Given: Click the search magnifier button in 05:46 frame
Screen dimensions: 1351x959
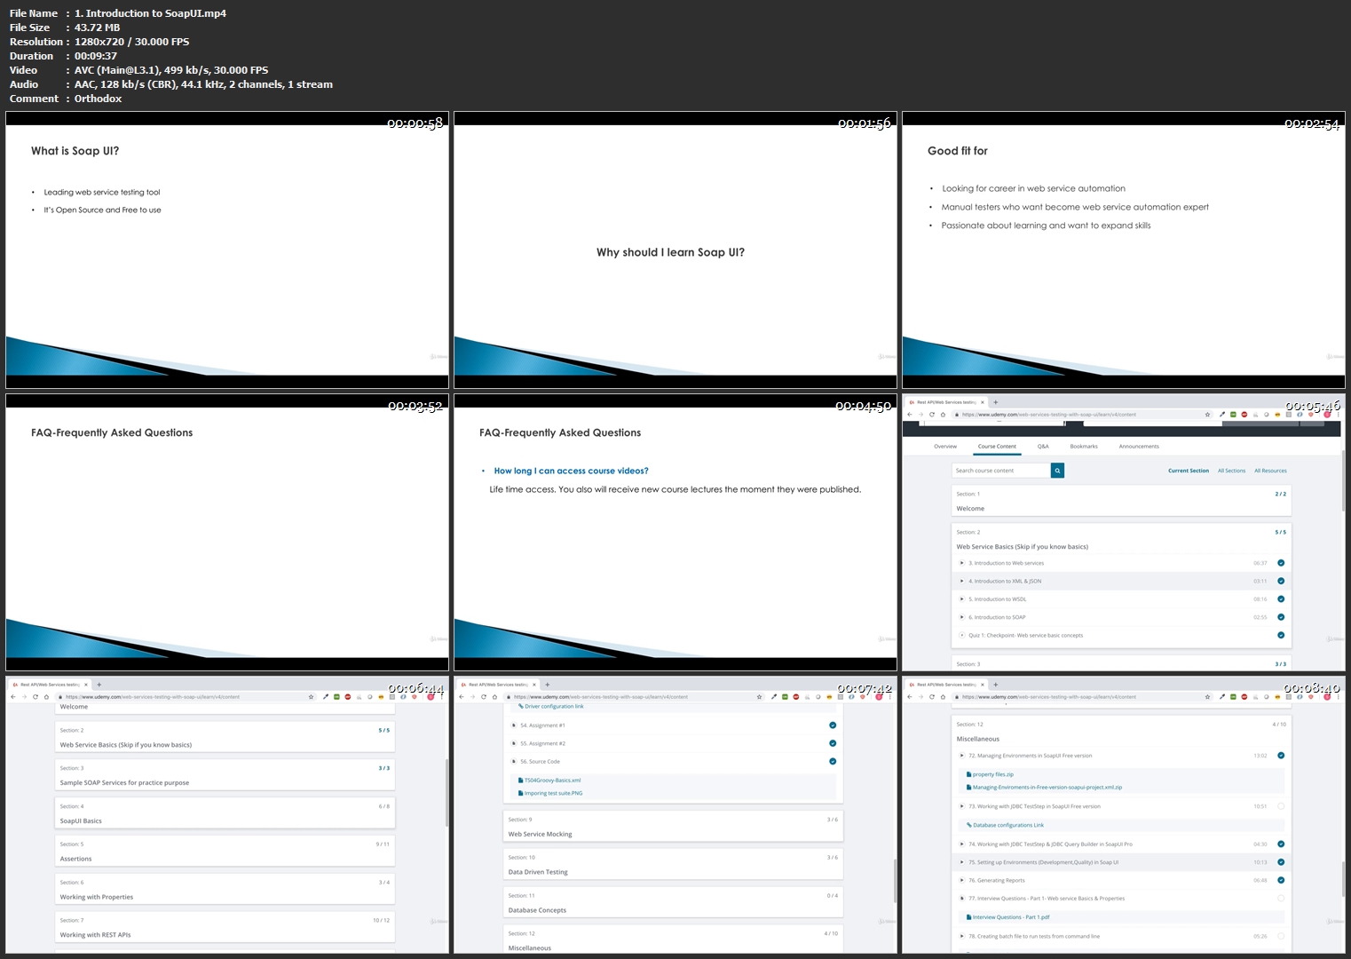Looking at the screenshot, I should 1057,471.
